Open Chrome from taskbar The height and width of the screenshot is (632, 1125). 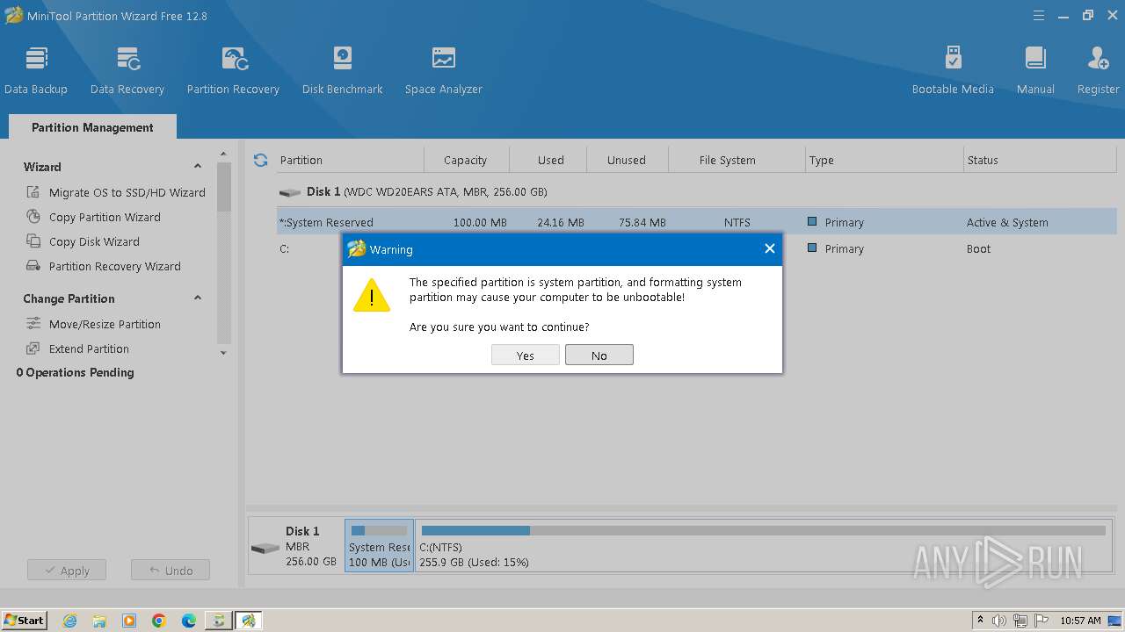click(159, 621)
